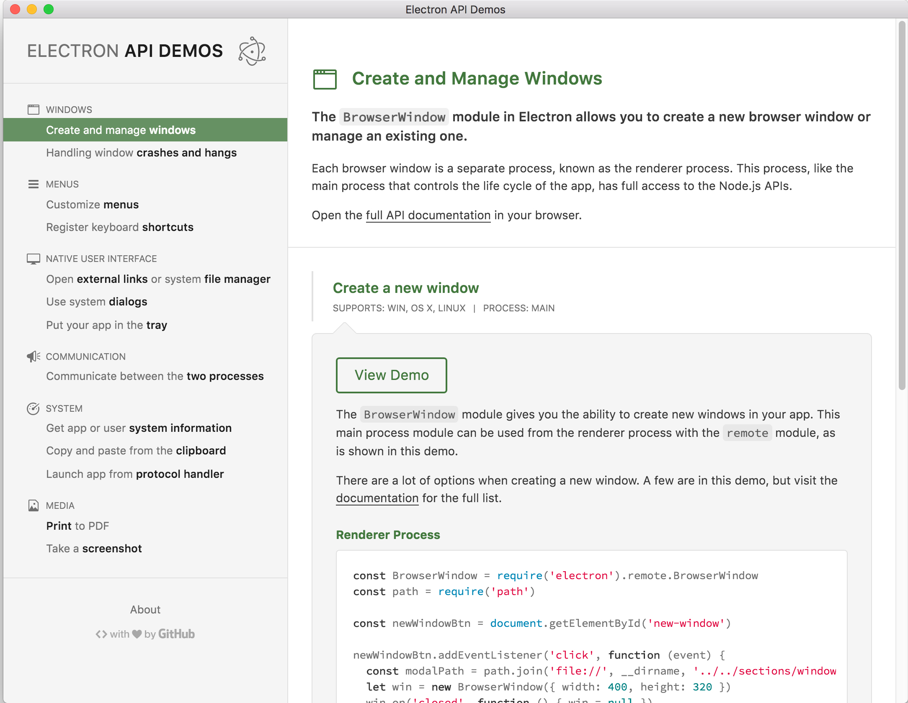Image resolution: width=908 pixels, height=703 pixels.
Task: Open Put your app in the tray
Action: [x=107, y=325]
